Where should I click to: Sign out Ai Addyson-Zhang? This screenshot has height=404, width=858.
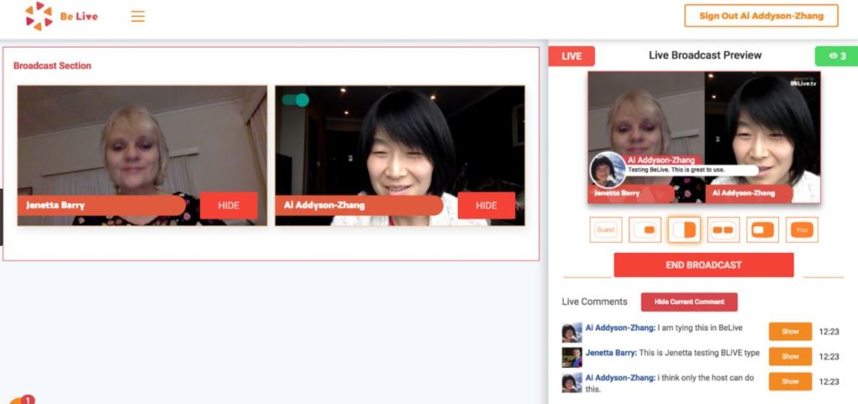point(761,16)
